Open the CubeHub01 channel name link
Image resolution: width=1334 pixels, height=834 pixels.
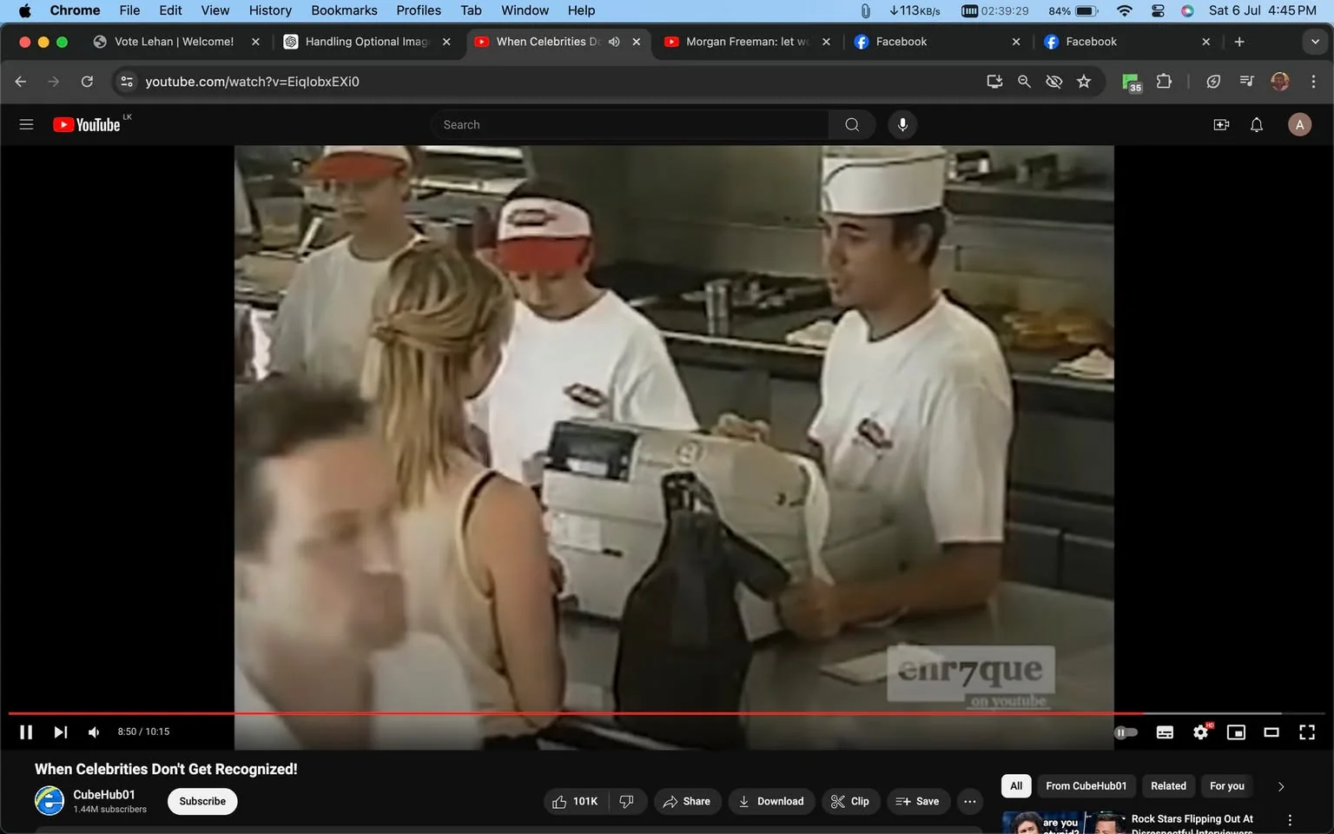click(104, 794)
